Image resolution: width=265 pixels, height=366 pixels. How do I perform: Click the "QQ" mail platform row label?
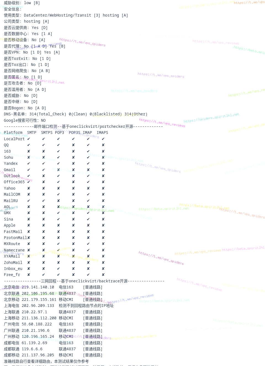6,145
